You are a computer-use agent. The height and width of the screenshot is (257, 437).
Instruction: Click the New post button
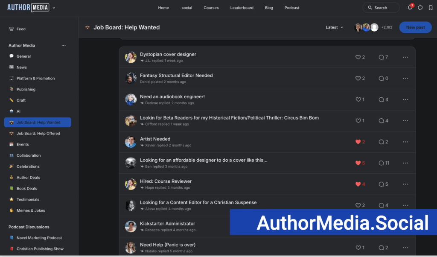click(x=415, y=27)
